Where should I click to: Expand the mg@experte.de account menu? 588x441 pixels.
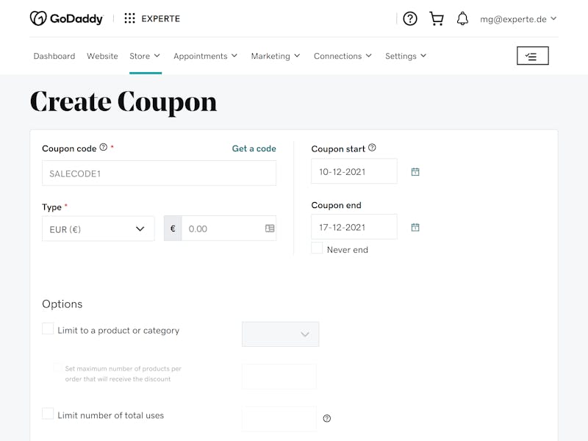518,19
